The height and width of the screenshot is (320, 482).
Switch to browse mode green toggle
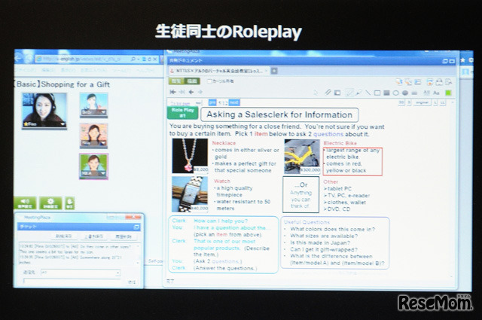176,81
